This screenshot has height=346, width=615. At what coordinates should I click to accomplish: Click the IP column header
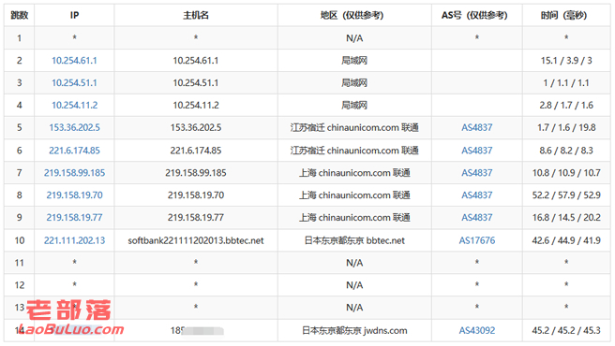click(74, 15)
